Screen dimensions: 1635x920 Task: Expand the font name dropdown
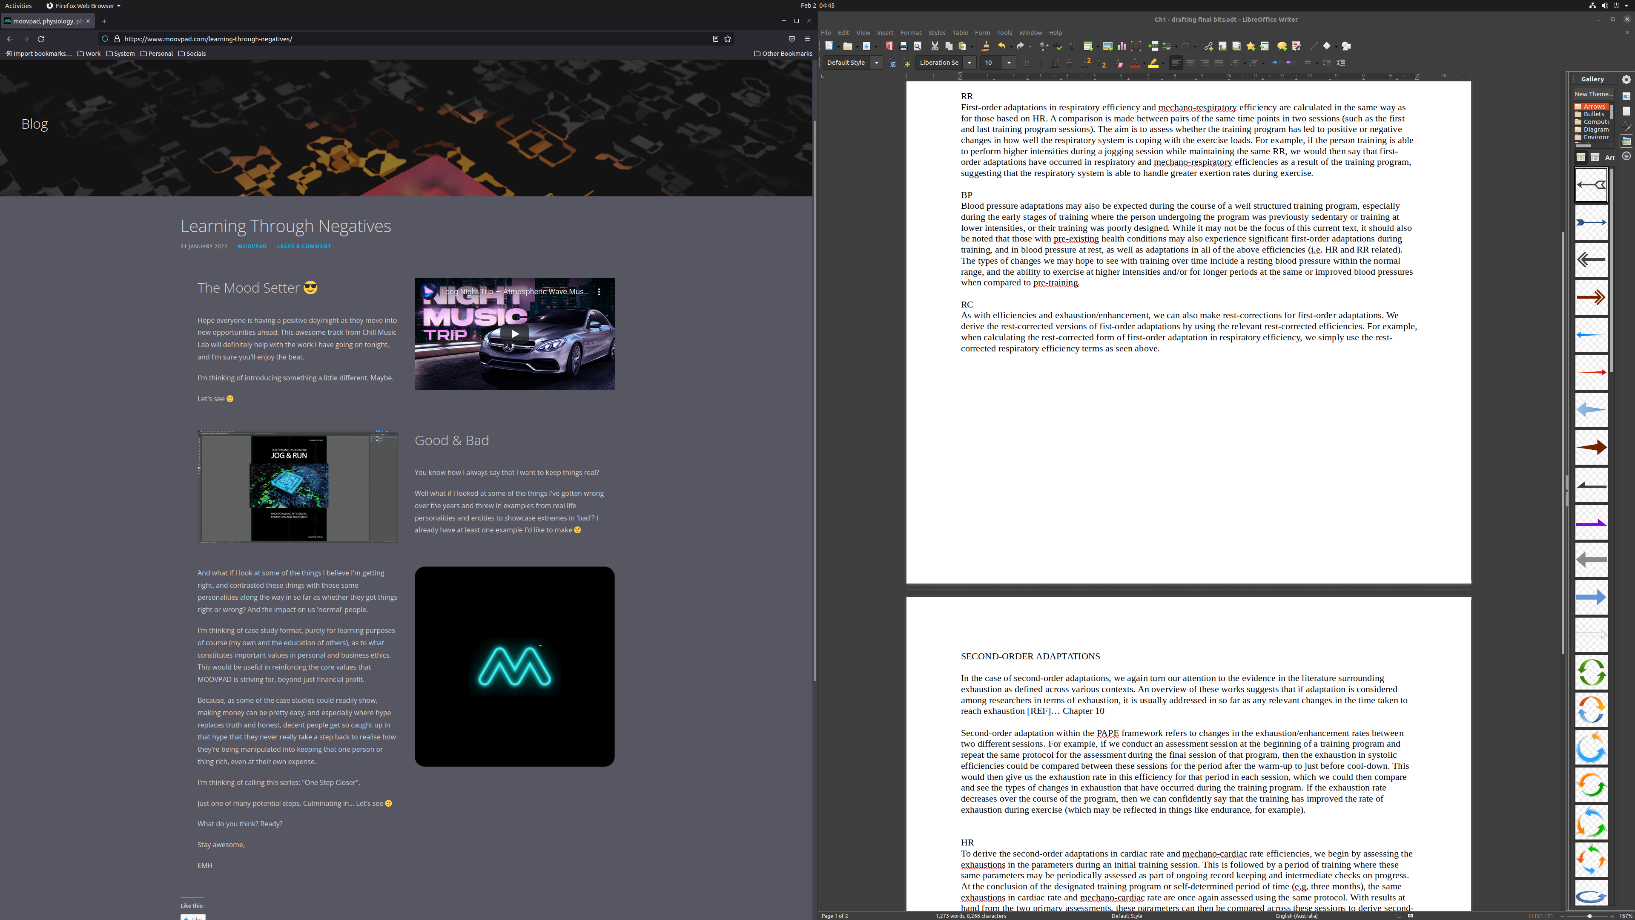click(x=969, y=63)
